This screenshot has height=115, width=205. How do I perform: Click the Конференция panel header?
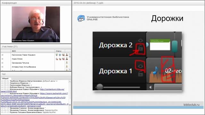click(x=36, y=3)
